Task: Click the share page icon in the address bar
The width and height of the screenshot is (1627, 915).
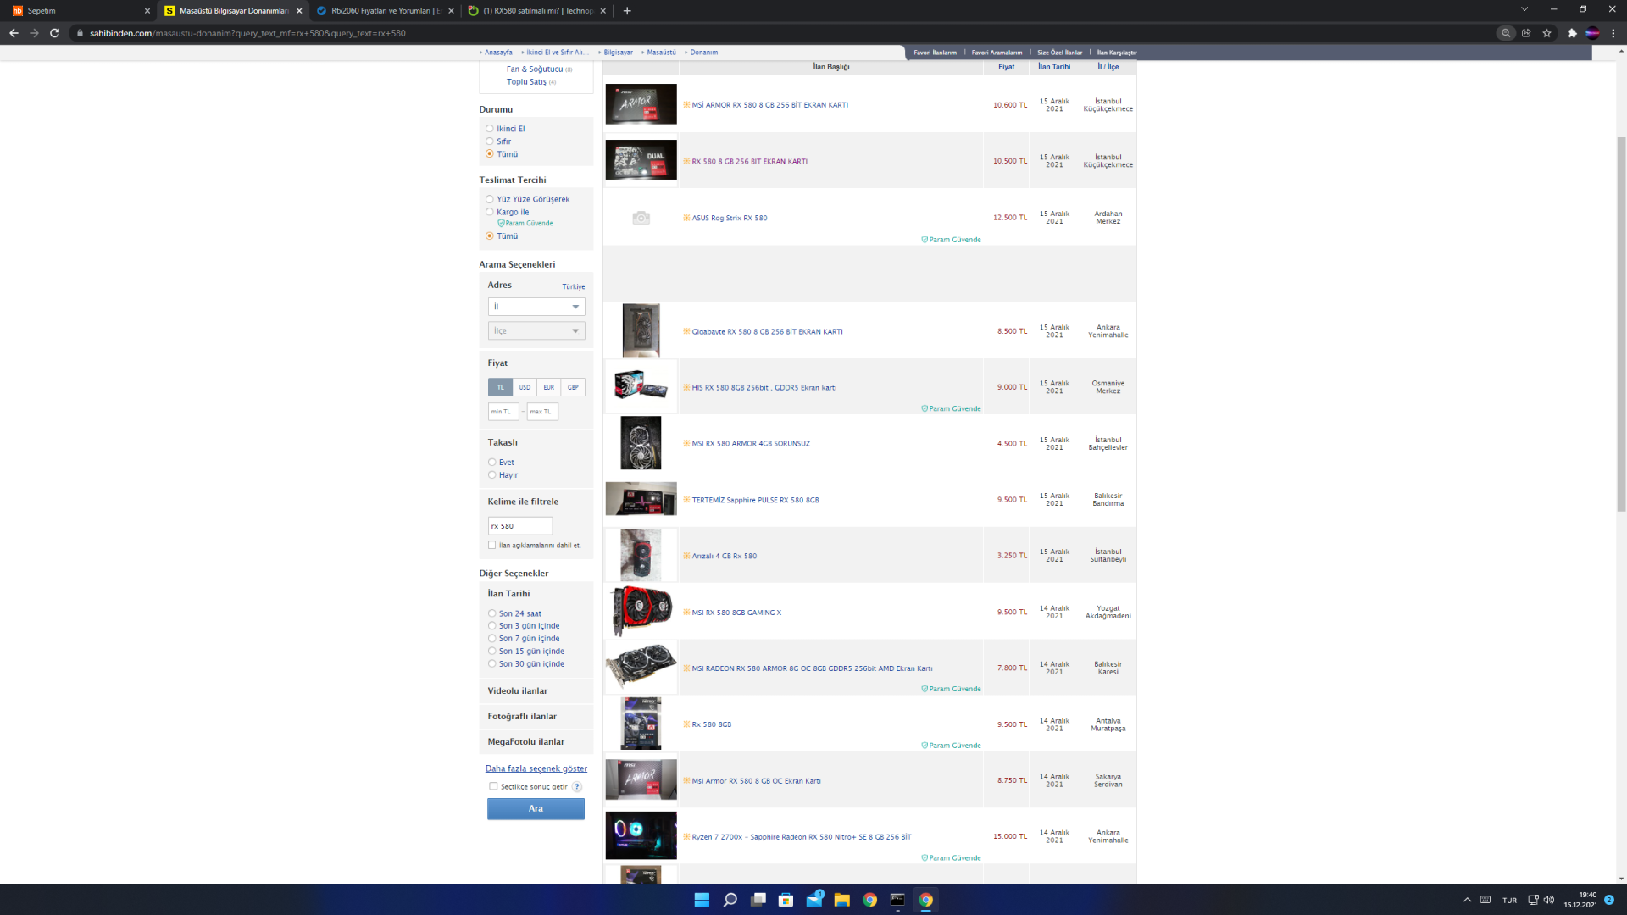Action: click(x=1526, y=33)
